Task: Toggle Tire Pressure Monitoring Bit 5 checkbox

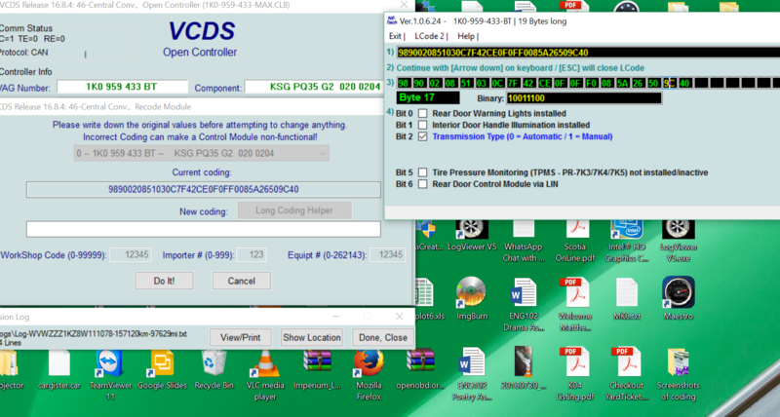Action: (422, 172)
